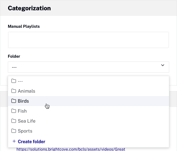This screenshot has height=151, width=177.
Task: Click the folder icon next to Sea Life
Action: click(x=14, y=121)
